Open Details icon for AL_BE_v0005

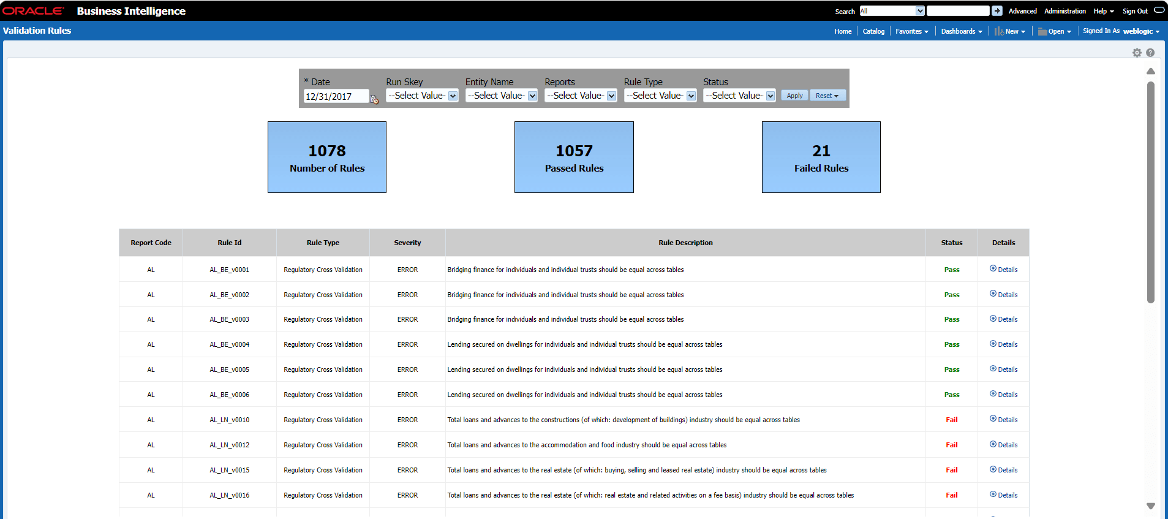pos(993,368)
